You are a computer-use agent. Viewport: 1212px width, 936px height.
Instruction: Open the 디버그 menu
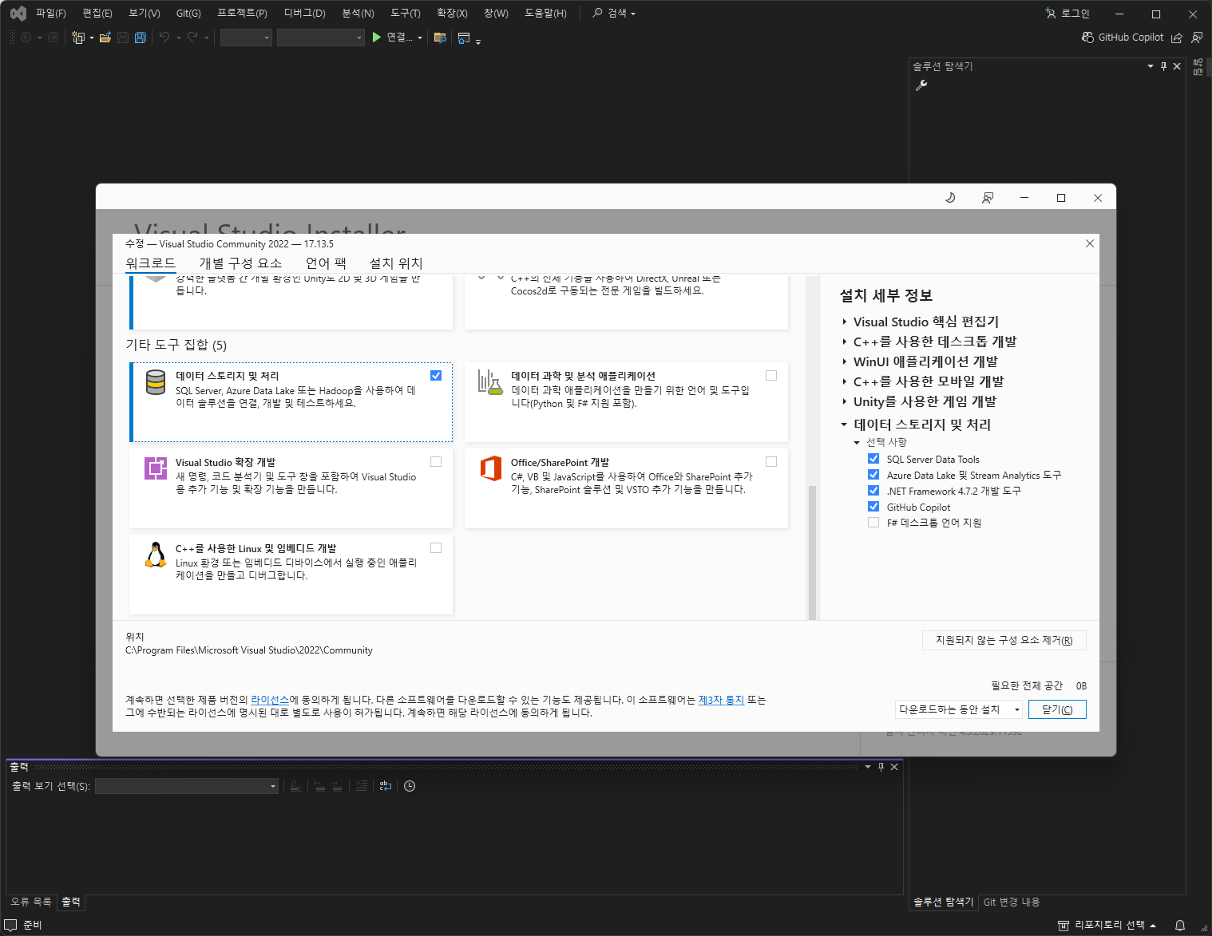(x=305, y=14)
